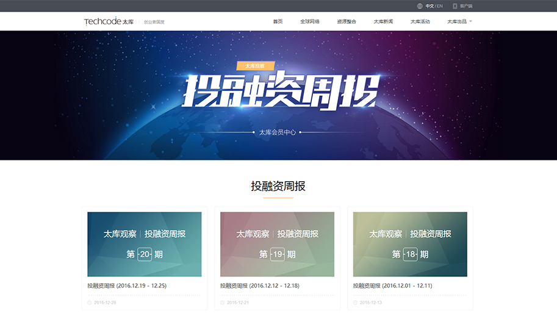This screenshot has width=557, height=313.
Task: Open 投融资周报 (2016.12.01 - 12.11) link
Action: point(392,286)
